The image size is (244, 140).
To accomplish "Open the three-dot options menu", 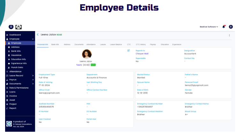I will [229, 35].
